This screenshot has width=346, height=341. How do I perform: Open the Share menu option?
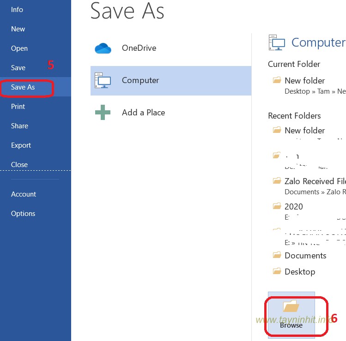(19, 126)
